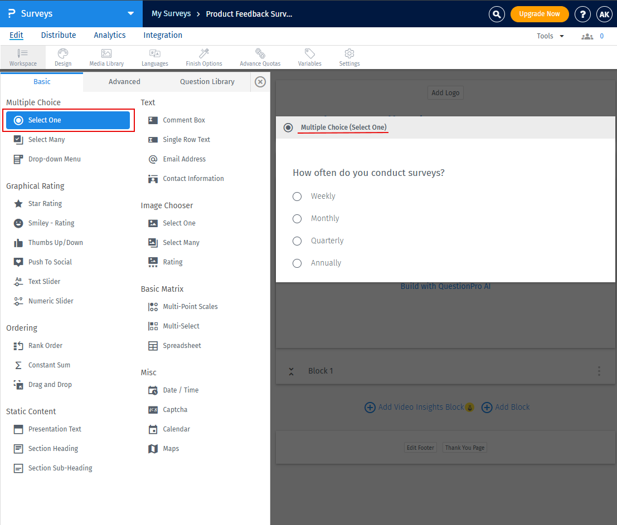Open the Surveys product dropdown
The width and height of the screenshot is (617, 525).
point(130,14)
